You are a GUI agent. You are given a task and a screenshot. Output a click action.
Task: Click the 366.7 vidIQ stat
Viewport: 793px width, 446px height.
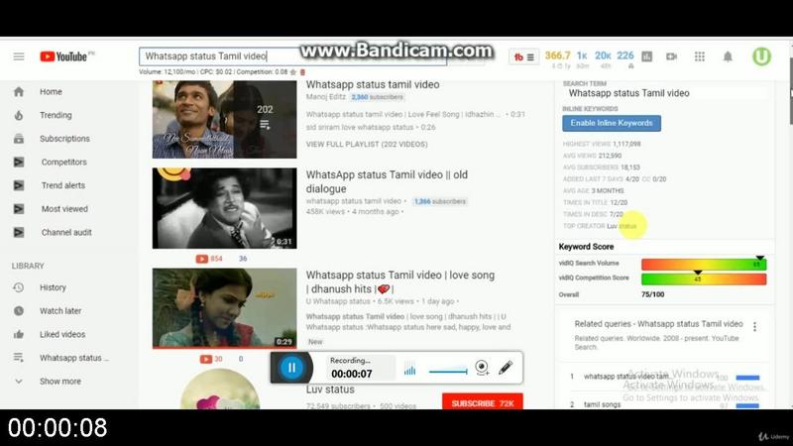pos(557,56)
